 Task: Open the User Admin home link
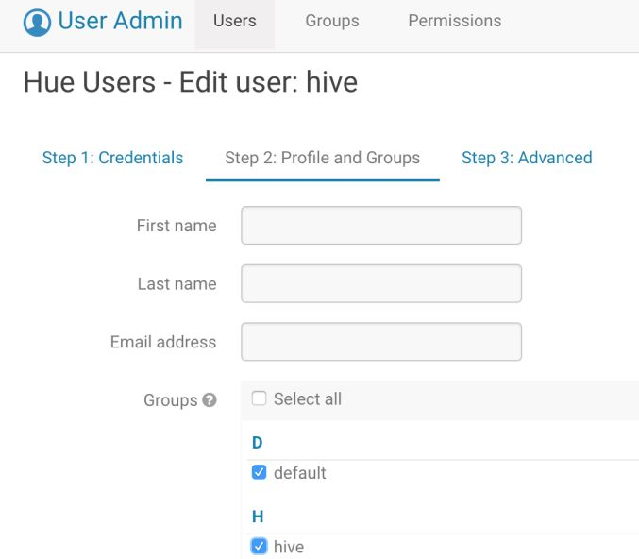103,21
